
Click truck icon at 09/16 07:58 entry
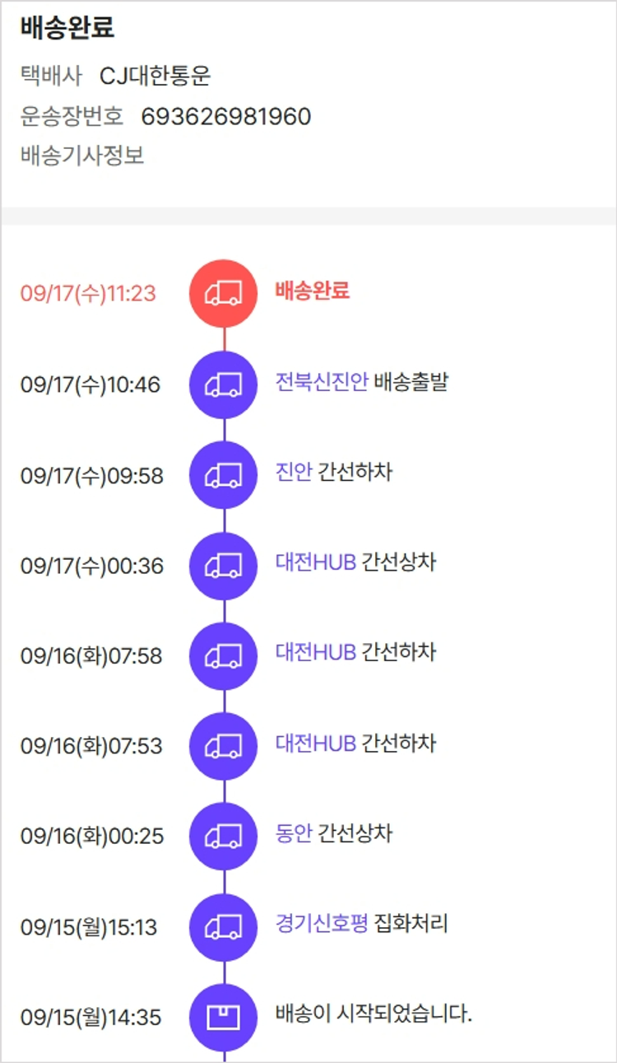pyautogui.click(x=224, y=655)
